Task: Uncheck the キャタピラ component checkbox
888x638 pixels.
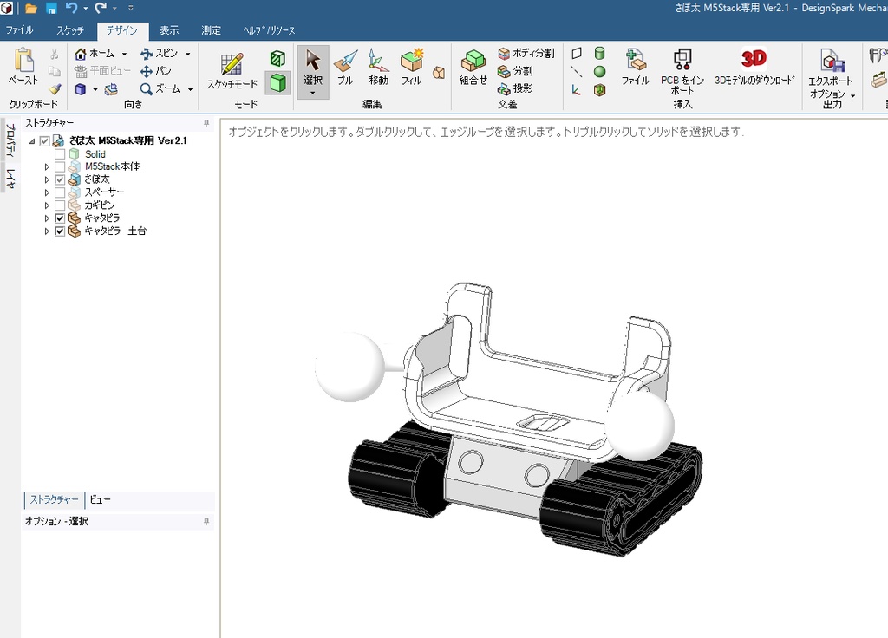Action: tap(58, 218)
